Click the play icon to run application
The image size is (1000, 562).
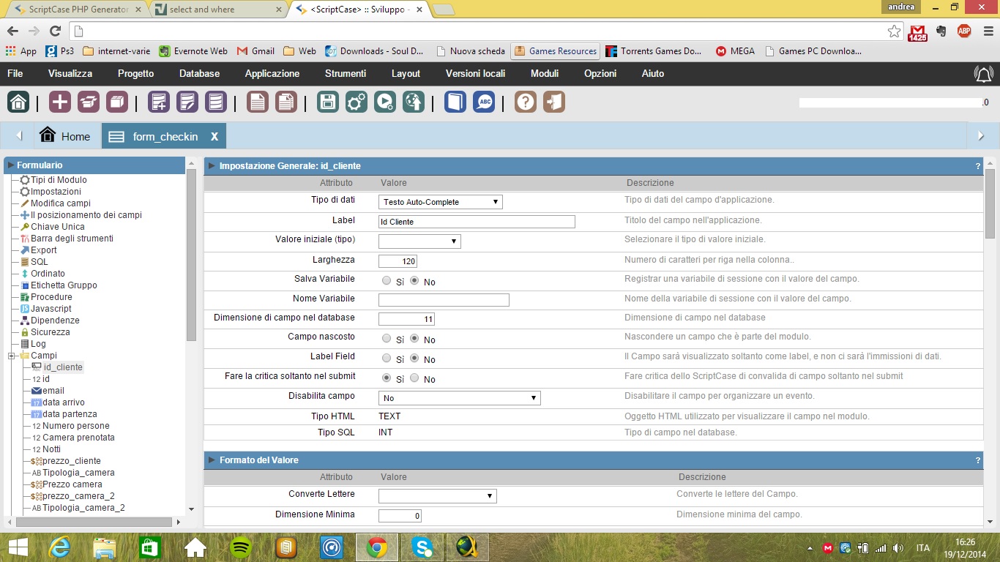(x=385, y=102)
